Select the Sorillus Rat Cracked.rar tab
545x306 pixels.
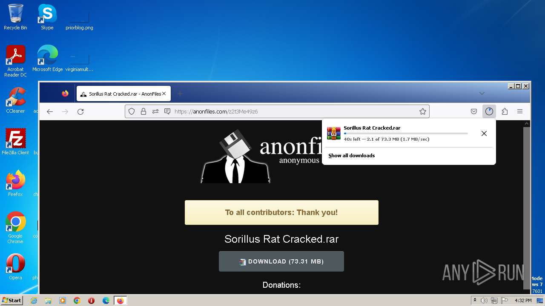[x=123, y=94]
